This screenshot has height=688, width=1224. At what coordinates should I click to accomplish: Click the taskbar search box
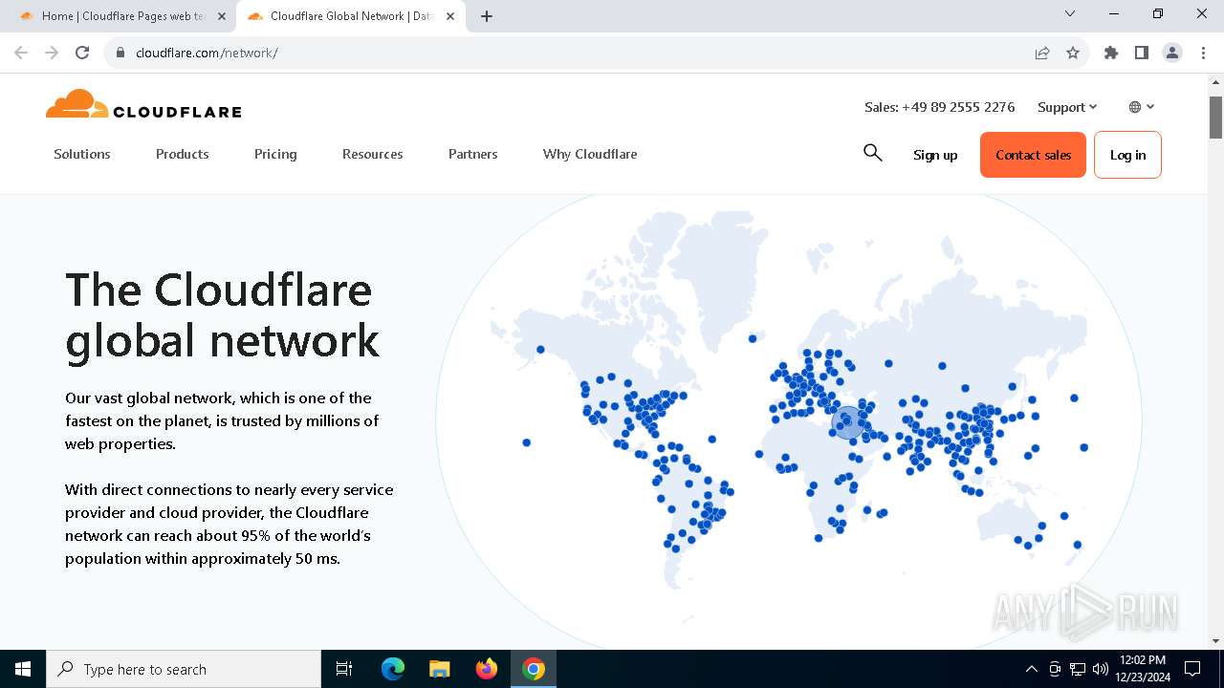click(184, 669)
